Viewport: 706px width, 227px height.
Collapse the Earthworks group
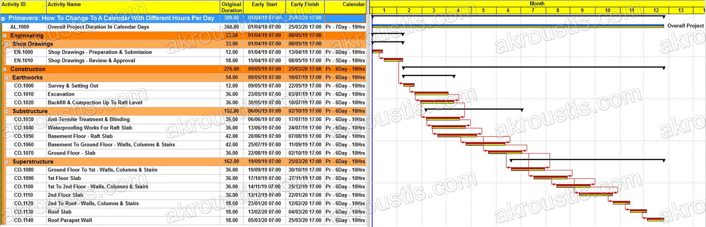pos(7,78)
